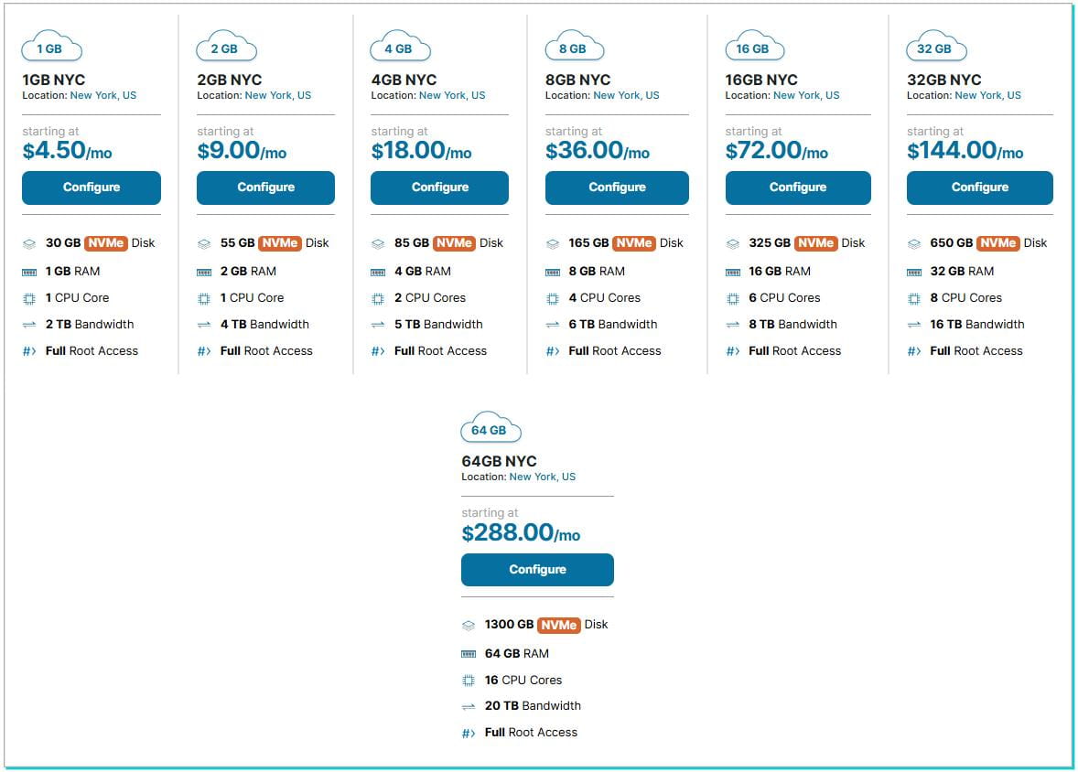
Task: Open New York, US link under 8GB NYC
Action: (x=626, y=95)
